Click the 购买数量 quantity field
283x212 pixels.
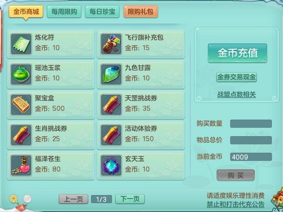pyautogui.click(x=251, y=124)
